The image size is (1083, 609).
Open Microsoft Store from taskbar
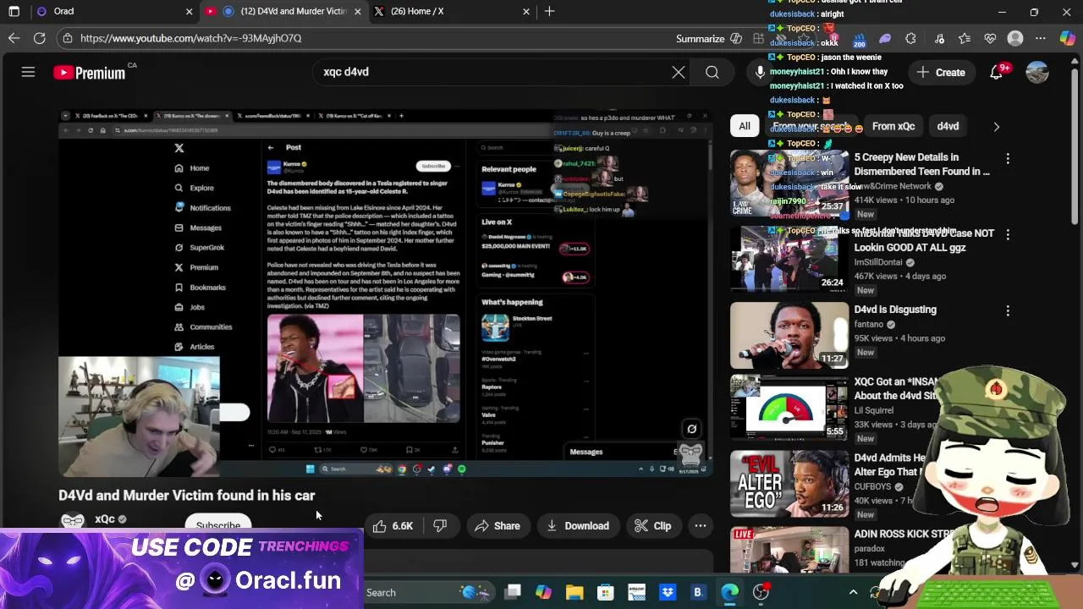click(605, 592)
